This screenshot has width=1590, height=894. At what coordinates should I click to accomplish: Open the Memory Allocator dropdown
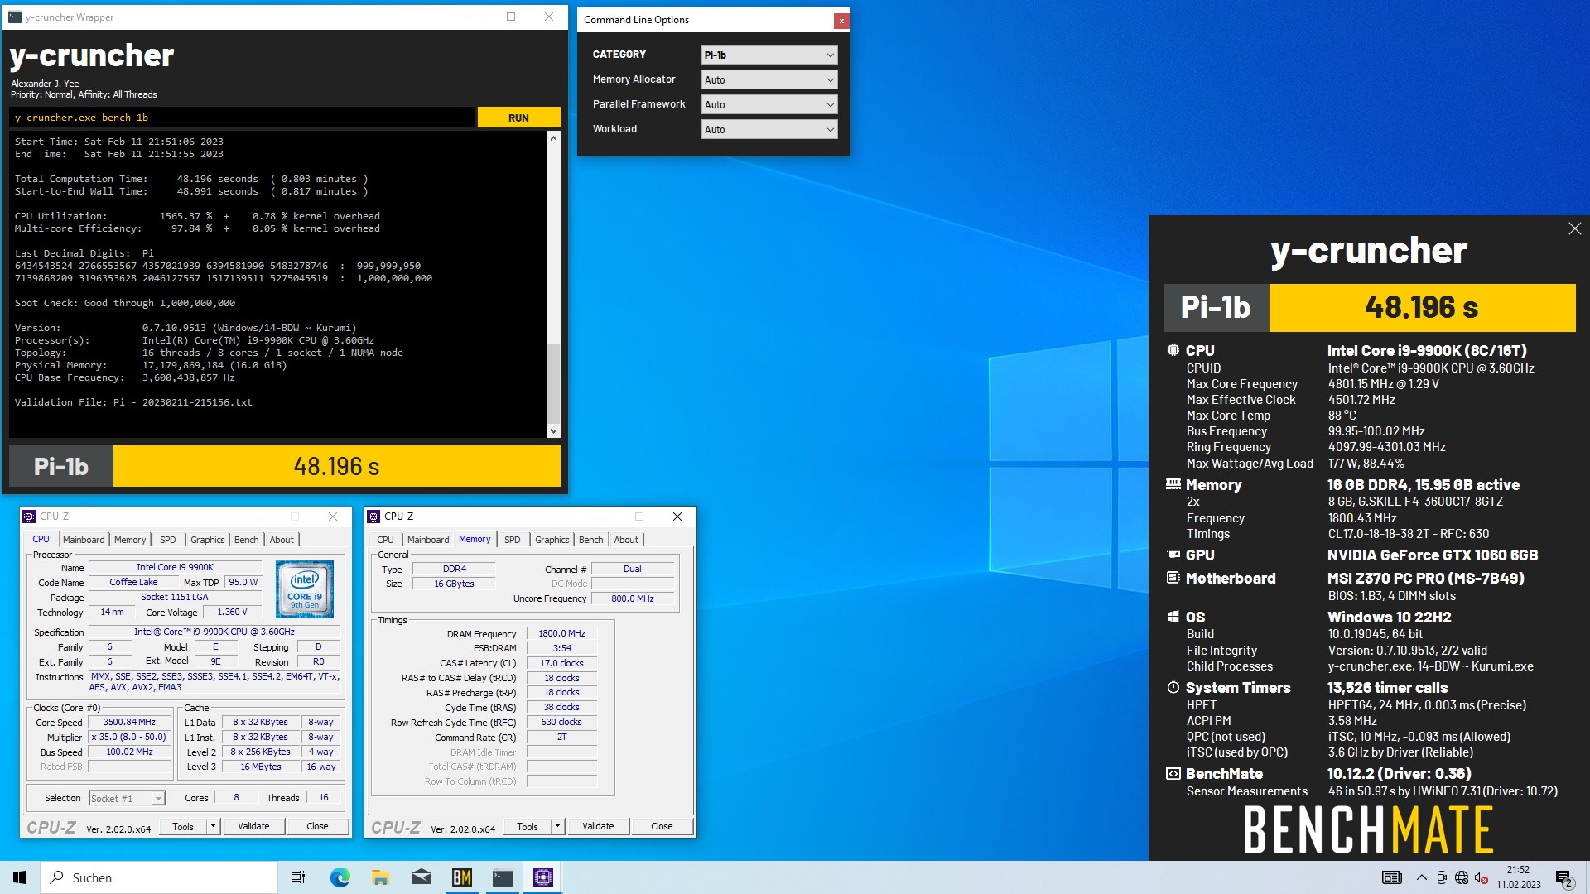click(x=769, y=79)
